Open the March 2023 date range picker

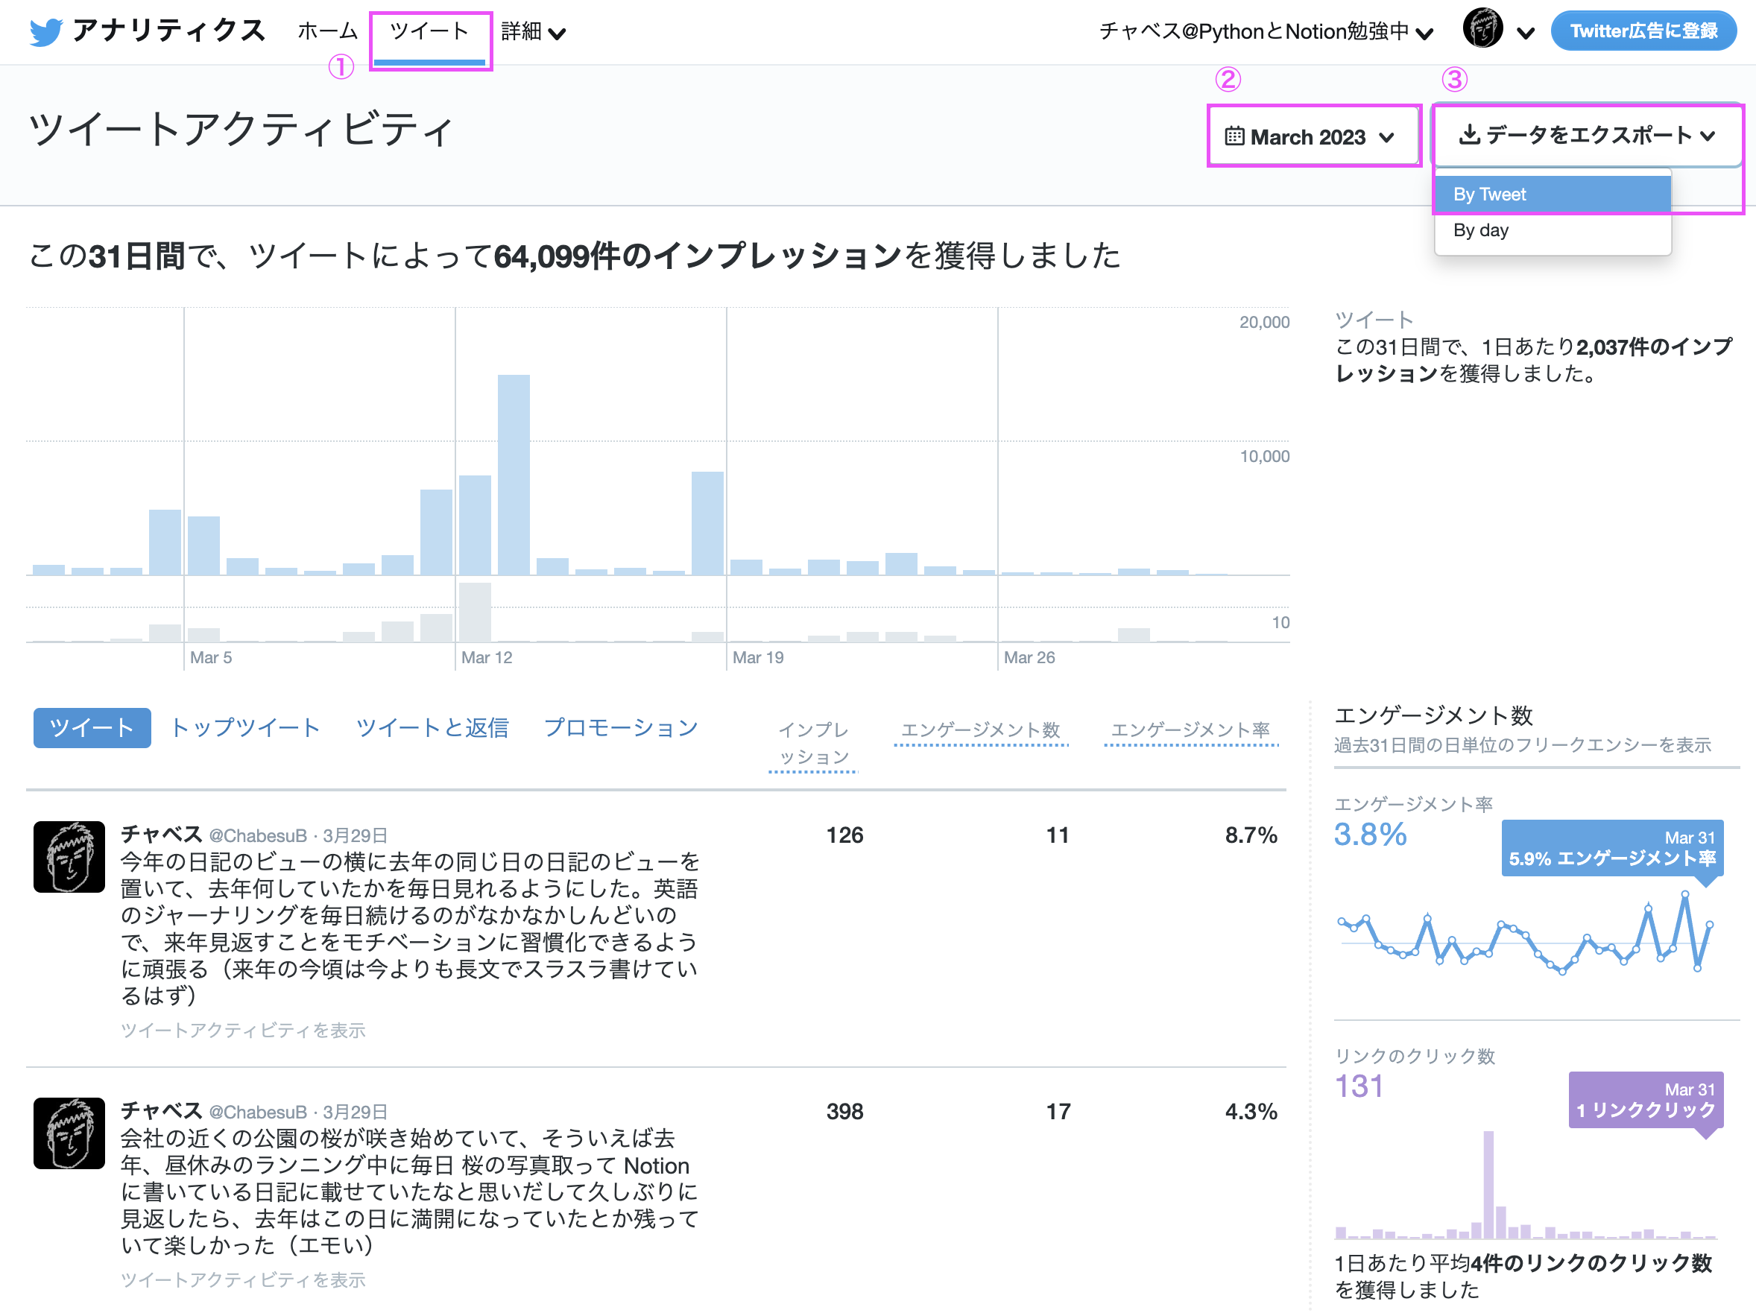tap(1313, 136)
